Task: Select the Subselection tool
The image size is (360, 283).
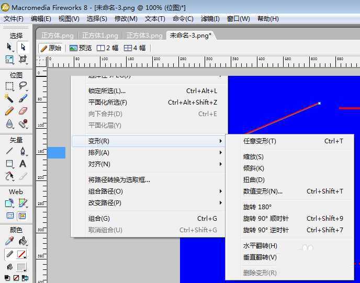Action: click(x=22, y=47)
